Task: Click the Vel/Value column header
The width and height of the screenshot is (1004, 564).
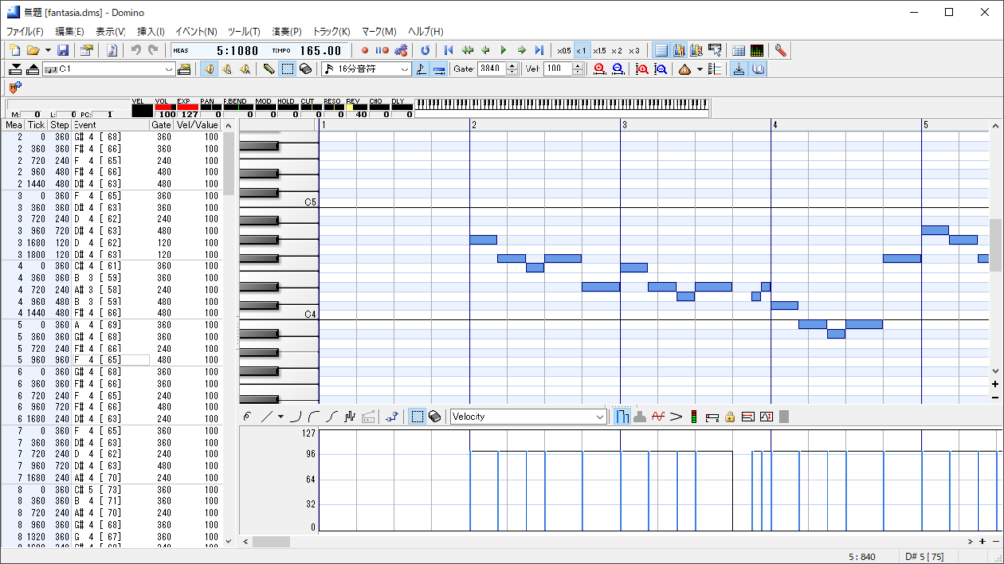Action: tap(197, 125)
